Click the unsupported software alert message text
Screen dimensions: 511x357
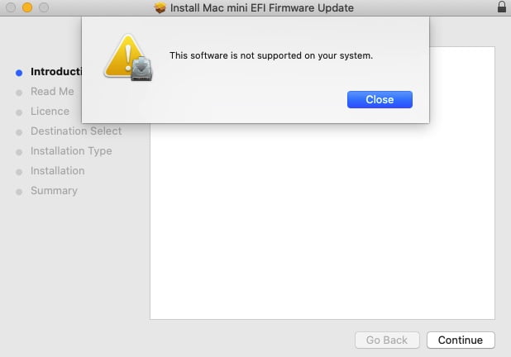(271, 55)
